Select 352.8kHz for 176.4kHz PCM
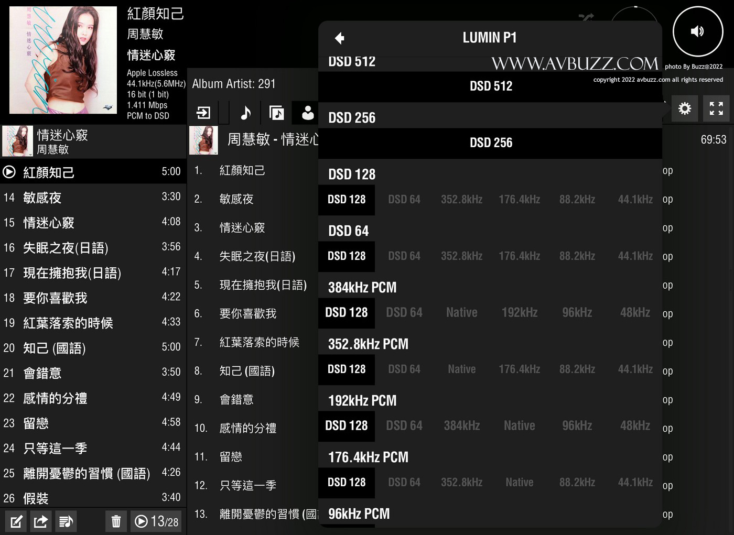The width and height of the screenshot is (734, 535). [x=461, y=483]
